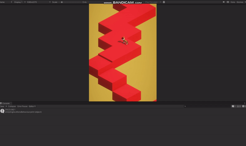Open the Display 1 dropdown
The height and width of the screenshot is (146, 246).
tap(20, 2)
